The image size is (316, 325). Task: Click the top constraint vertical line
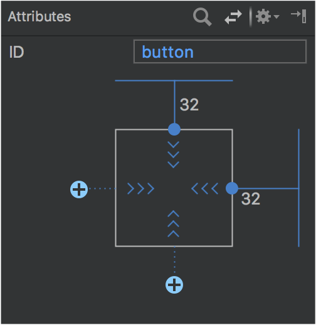174,102
